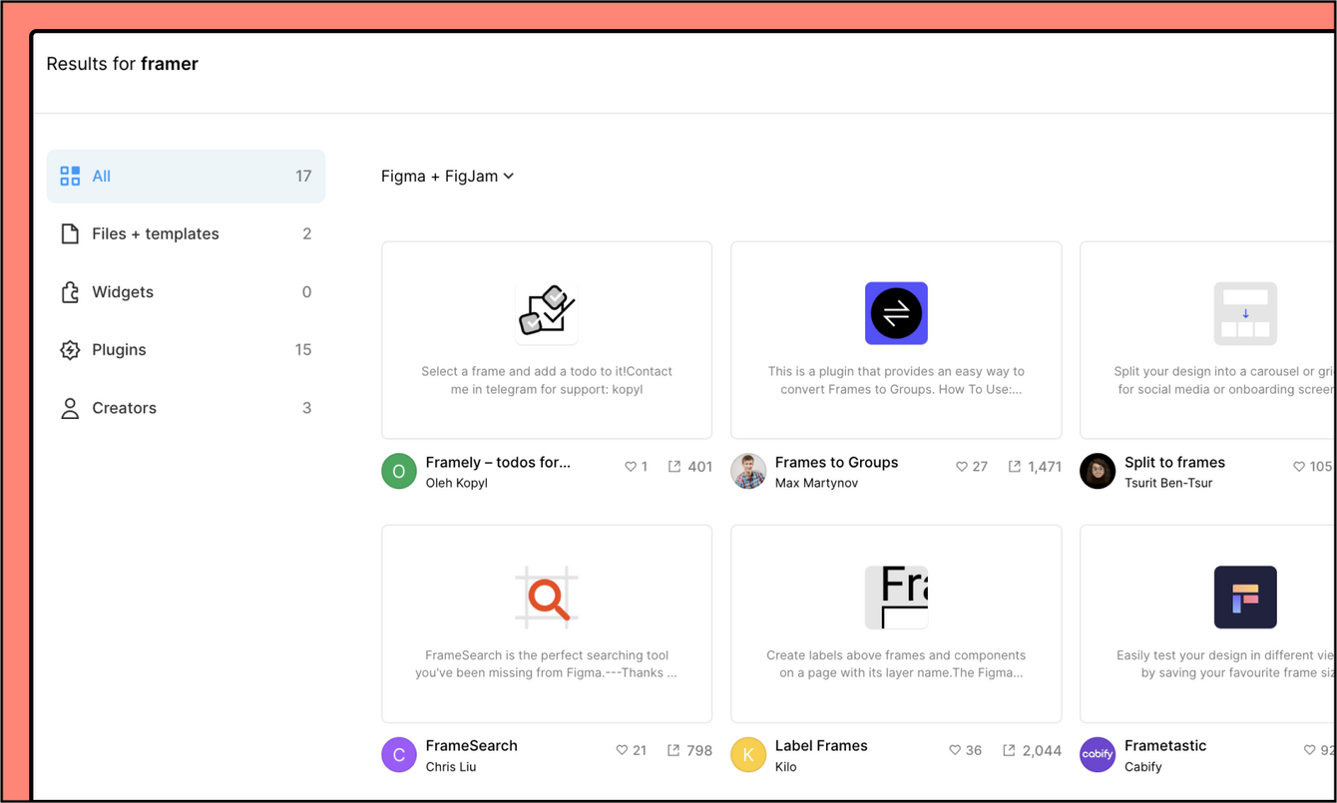Like the Framely plugin via heart icon
This screenshot has width=1337, height=803.
pos(631,467)
